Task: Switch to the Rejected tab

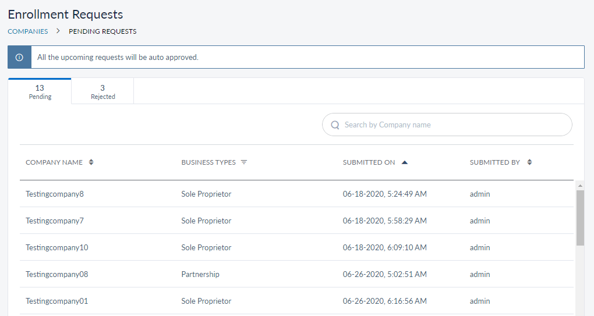Action: coord(102,92)
